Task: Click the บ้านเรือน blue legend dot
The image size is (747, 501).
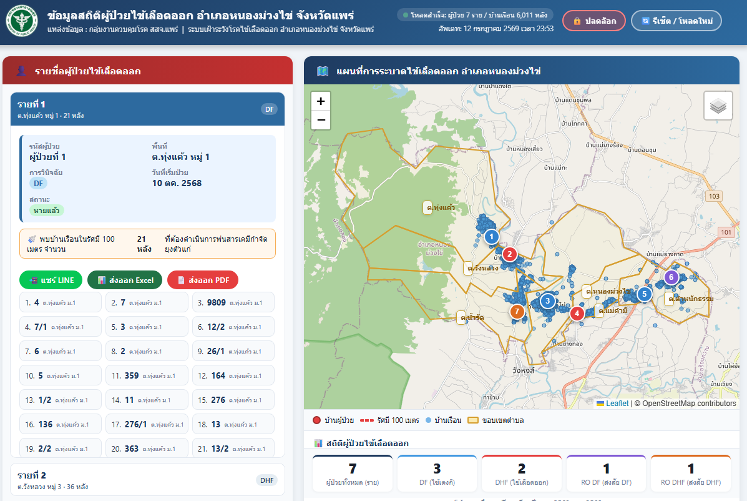Action: [x=428, y=420]
